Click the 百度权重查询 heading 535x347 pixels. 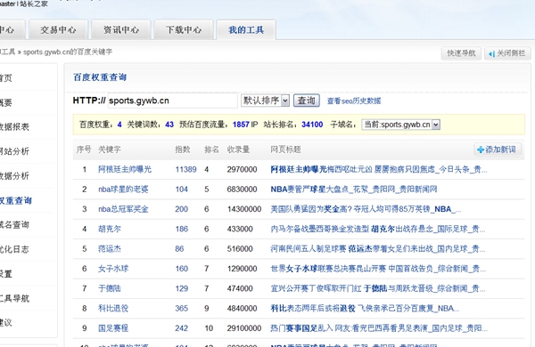click(100, 77)
